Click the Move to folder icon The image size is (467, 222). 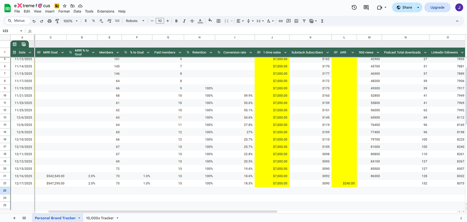[72, 6]
